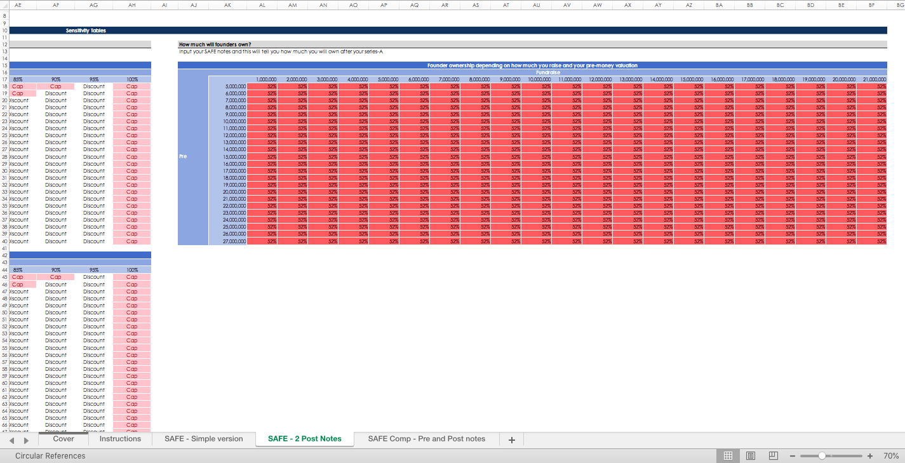Select the 90% header in row 17
This screenshot has width=905, height=463.
56,79
